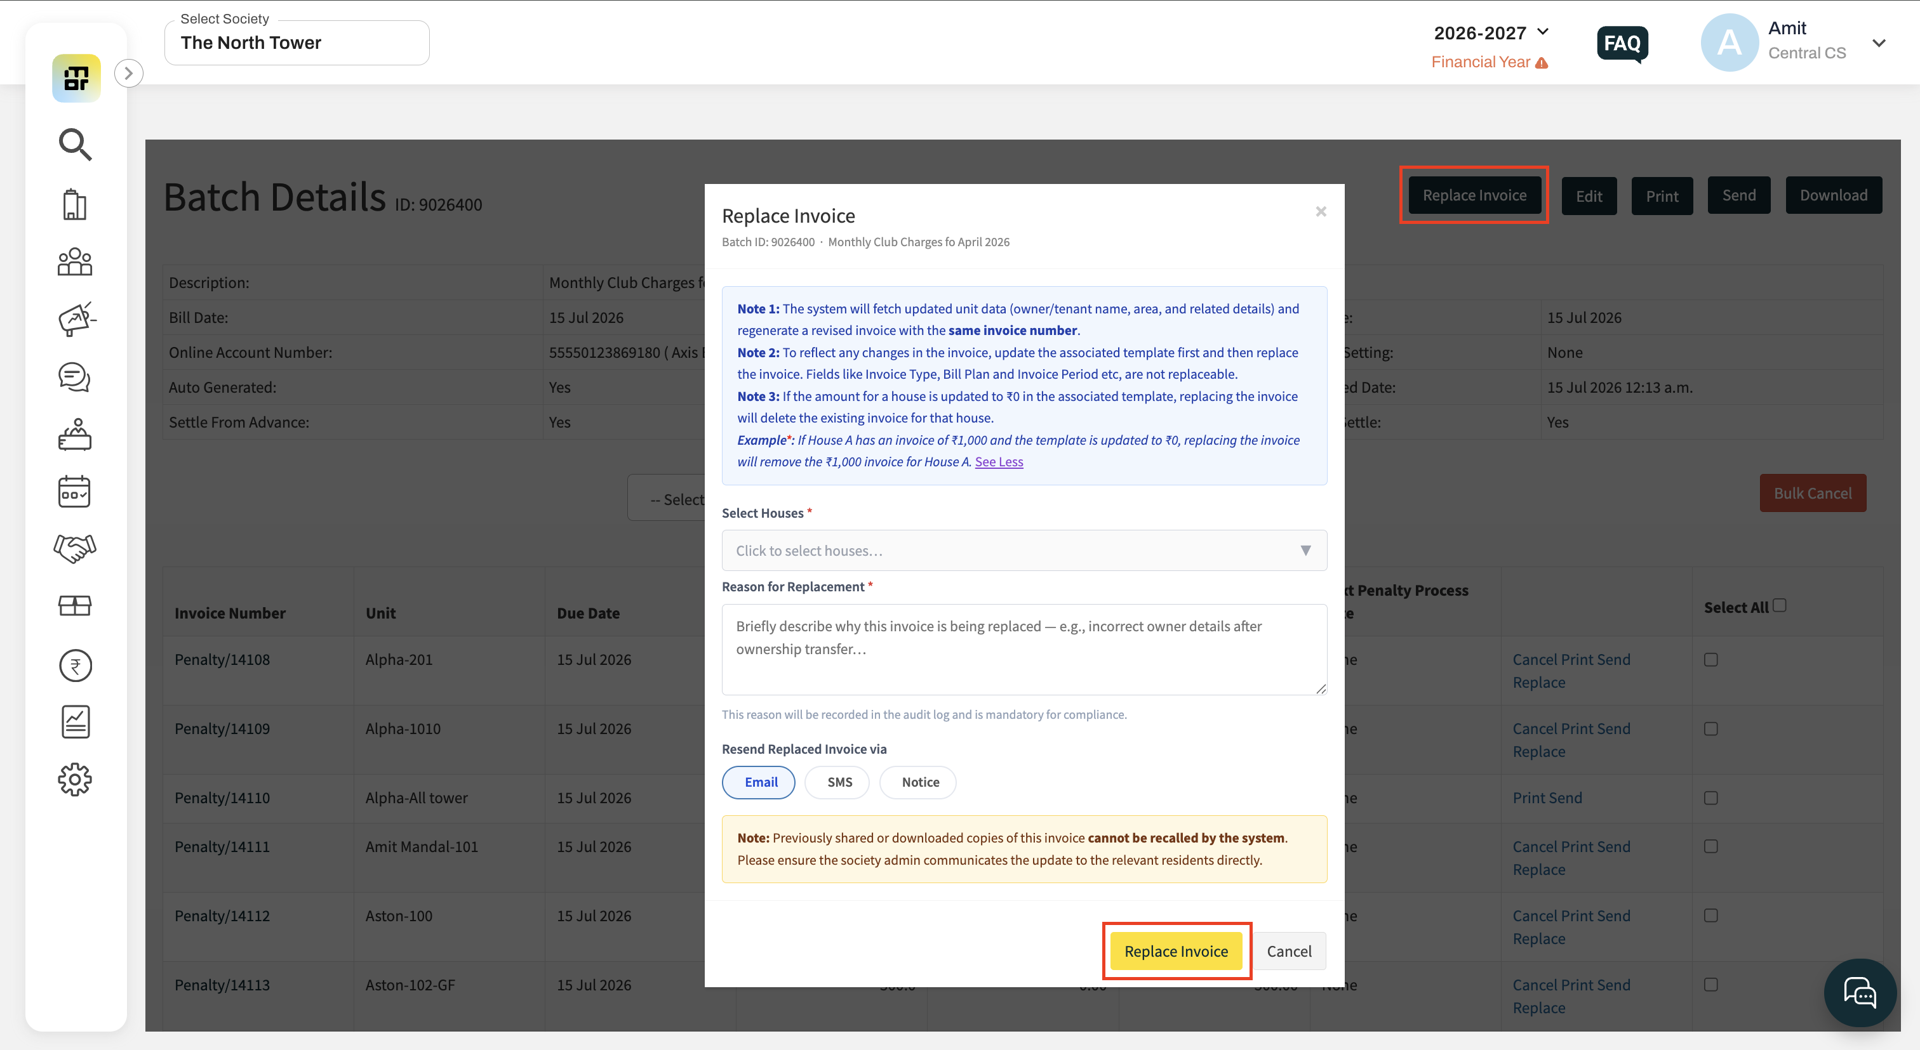Click into Reason for Replacement text area

pyautogui.click(x=1024, y=650)
